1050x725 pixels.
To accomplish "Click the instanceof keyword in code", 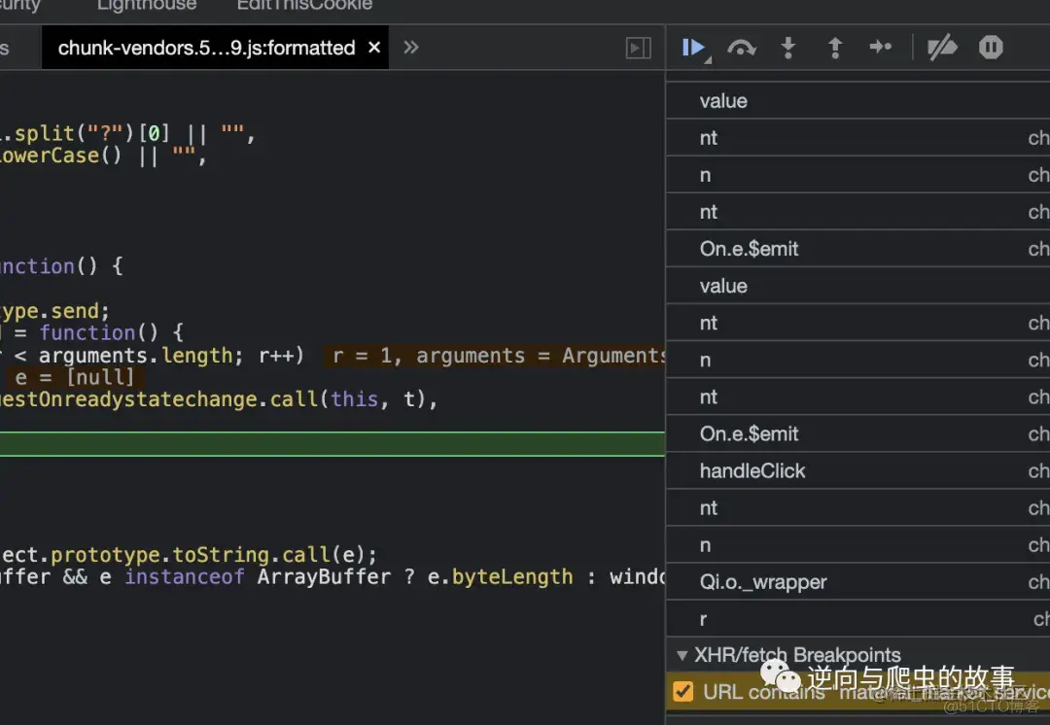I will (185, 577).
